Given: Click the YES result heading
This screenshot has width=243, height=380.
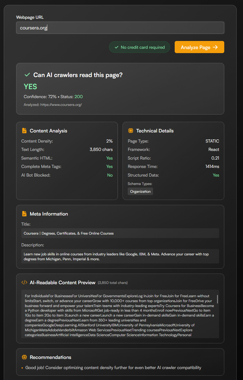Looking at the screenshot, I should [30, 87].
